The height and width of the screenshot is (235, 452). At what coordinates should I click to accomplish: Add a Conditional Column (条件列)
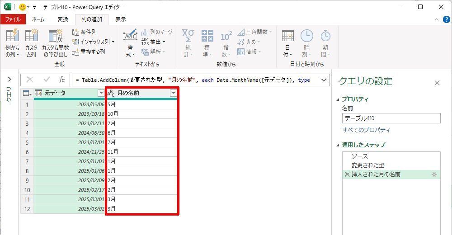pyautogui.click(x=85, y=32)
